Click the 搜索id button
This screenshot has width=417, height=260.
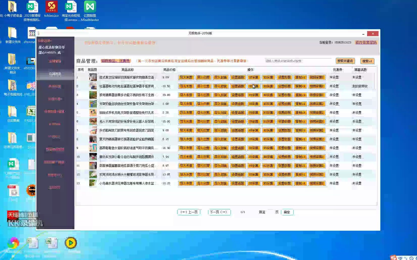(x=367, y=61)
